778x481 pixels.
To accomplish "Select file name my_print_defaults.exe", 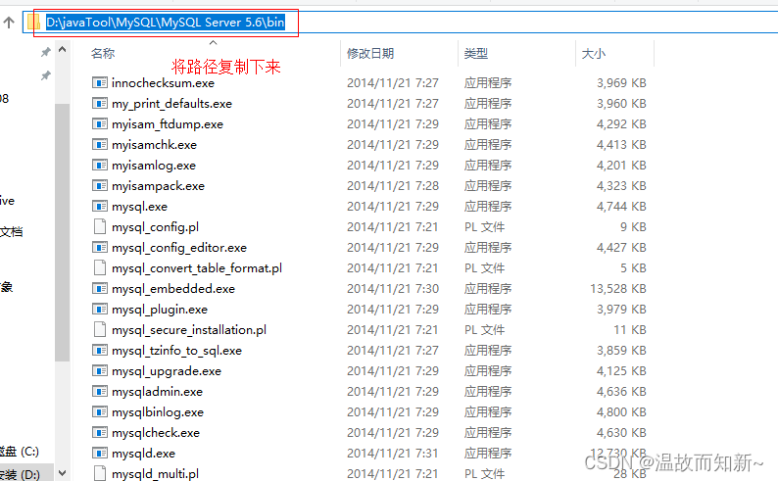I will pos(172,103).
